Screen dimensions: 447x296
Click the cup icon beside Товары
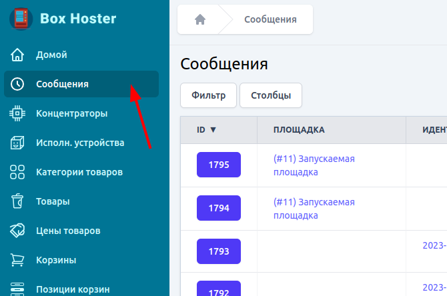click(x=17, y=201)
